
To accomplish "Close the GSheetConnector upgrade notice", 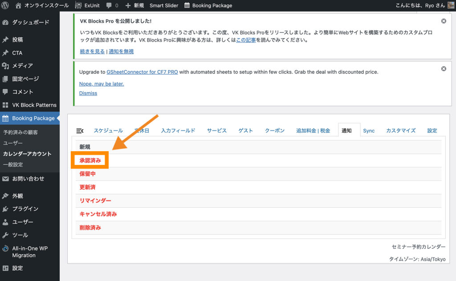I will [444, 68].
